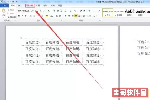Image resolution: width=150 pixels, height=100 pixels.
Task: Toggle italic formatting
Action: 22,16
